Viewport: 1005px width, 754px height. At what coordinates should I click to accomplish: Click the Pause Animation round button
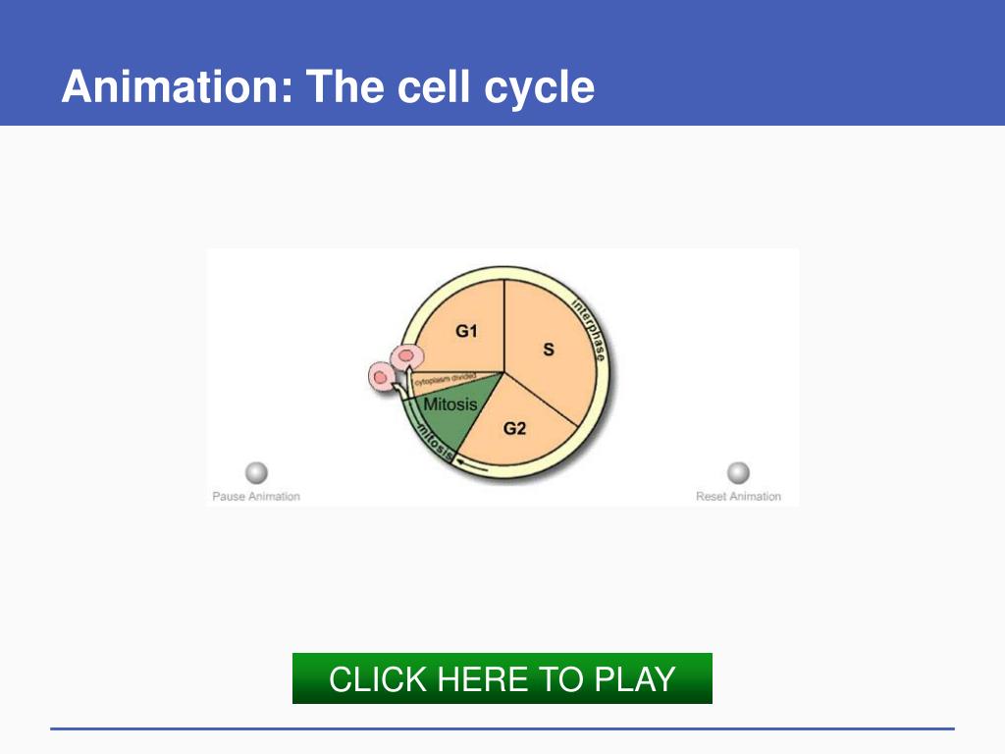click(x=256, y=473)
